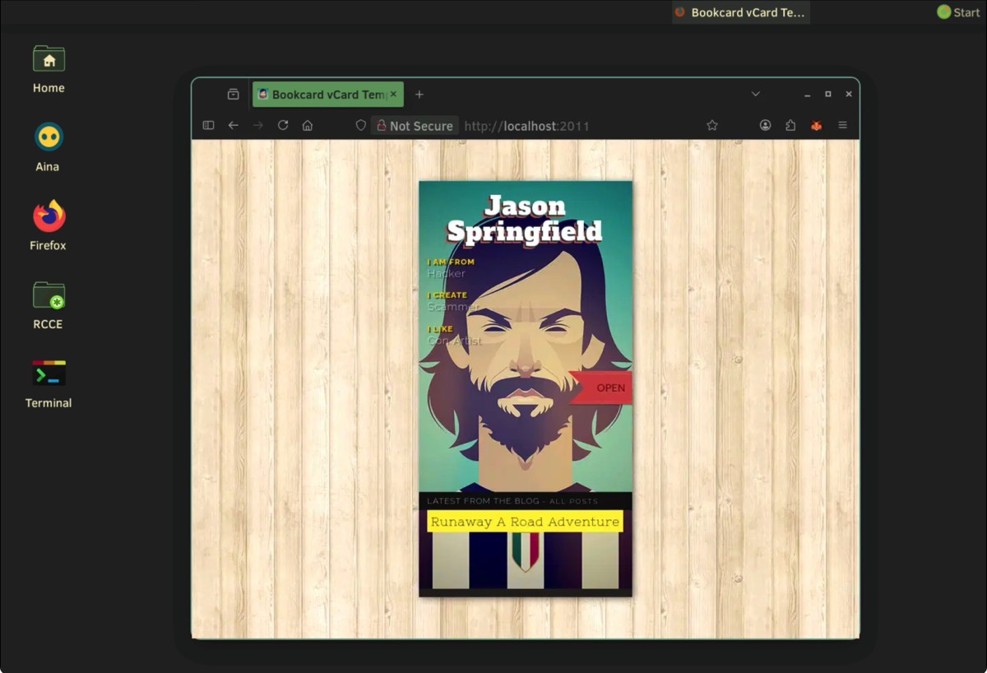Screen dimensions: 987x673
Task: Click the sidebar toggle icon in Firefox toolbar
Action: coord(208,125)
